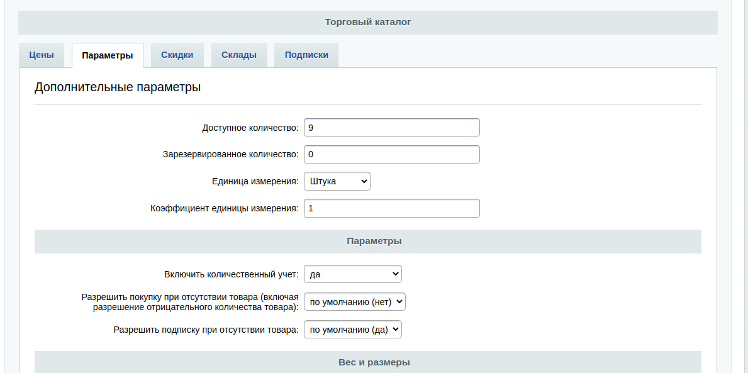Focus the Коэффициент единицы измерения field
748x373 pixels.
point(391,208)
